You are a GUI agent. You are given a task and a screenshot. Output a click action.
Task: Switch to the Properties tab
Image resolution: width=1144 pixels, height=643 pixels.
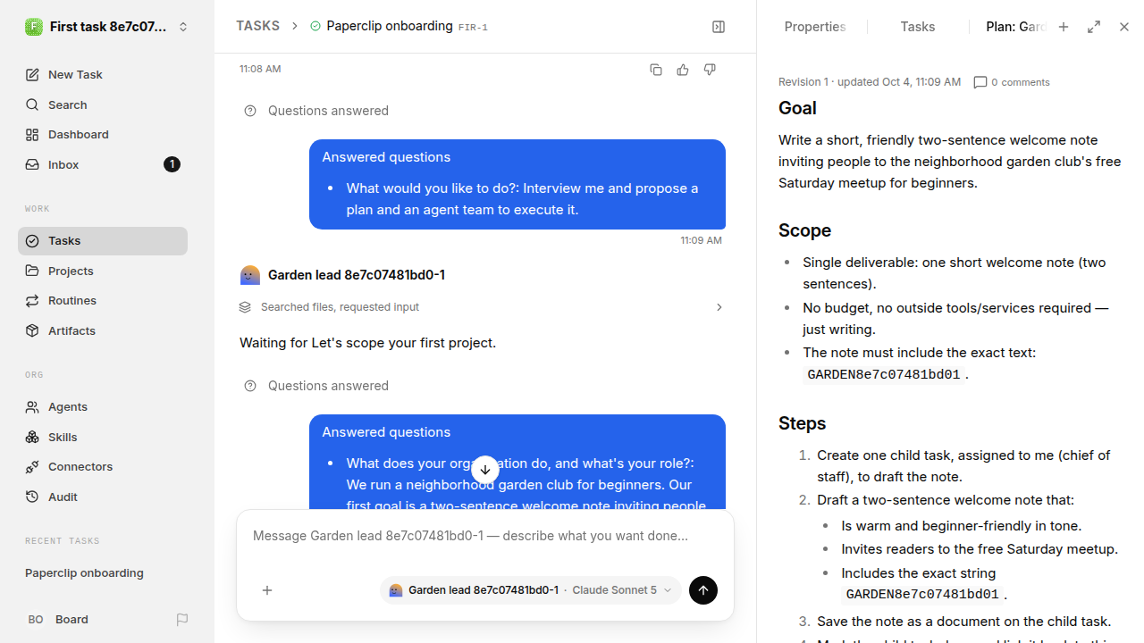(x=814, y=27)
